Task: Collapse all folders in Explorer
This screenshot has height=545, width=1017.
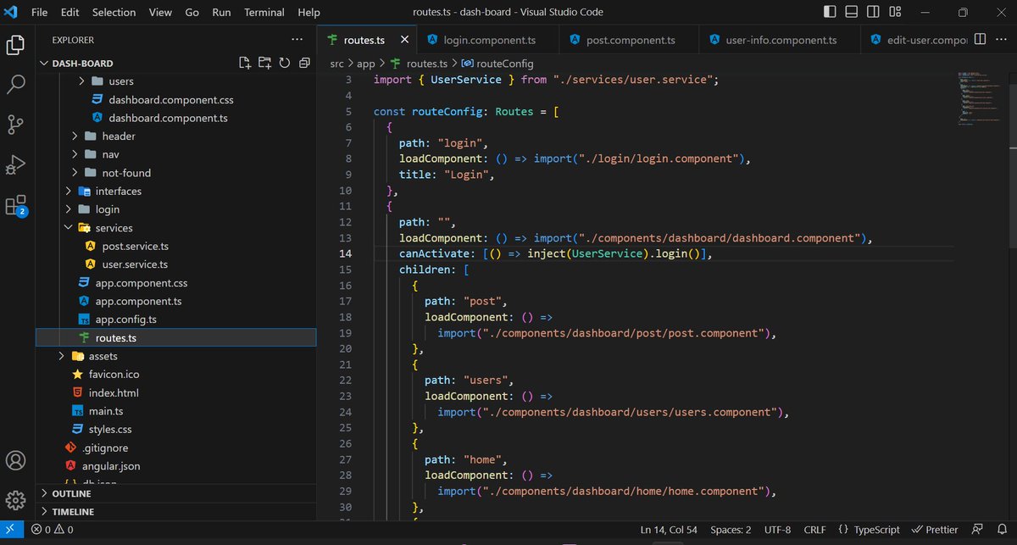Action: point(303,63)
